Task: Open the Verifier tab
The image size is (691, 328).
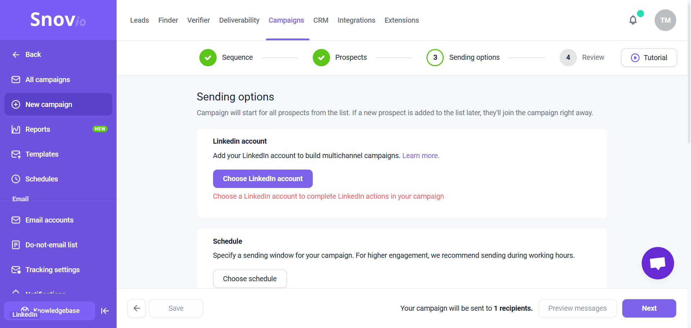Action: point(198,20)
